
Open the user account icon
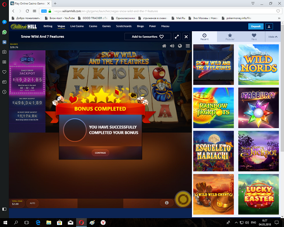[x=269, y=26]
